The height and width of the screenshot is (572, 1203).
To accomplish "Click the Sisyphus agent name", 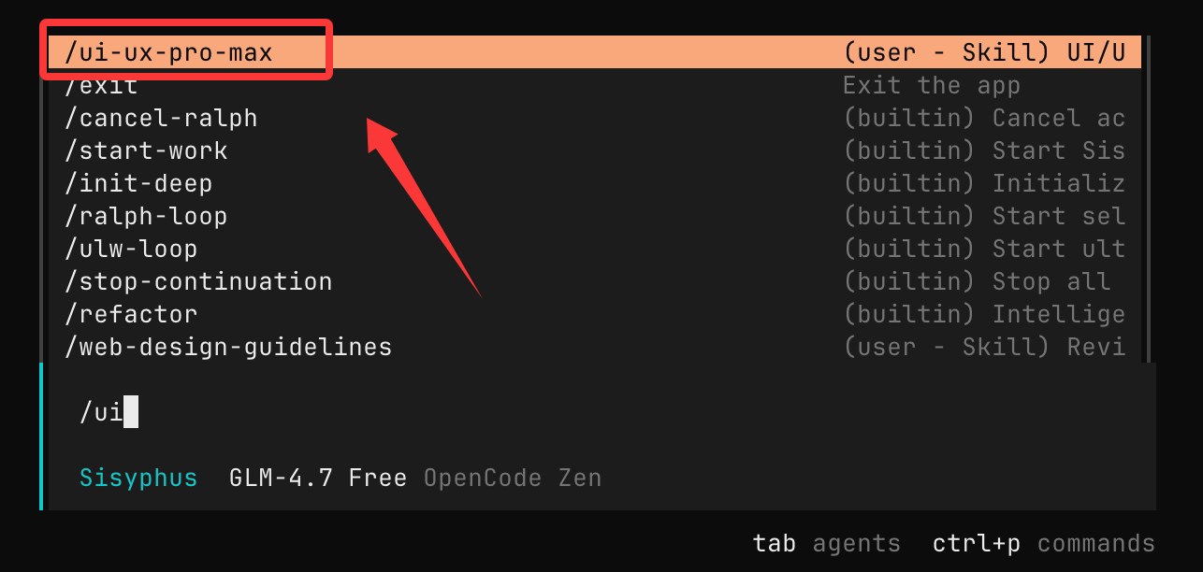I will 138,479.
